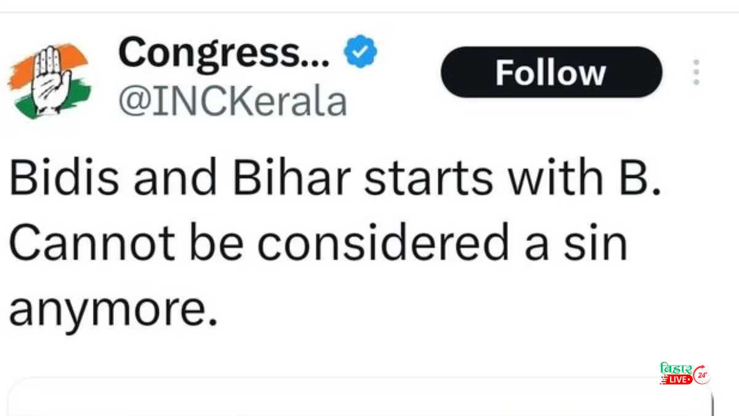
Task: Click the Bihar Live 24 watermark logo
Action: (685, 374)
